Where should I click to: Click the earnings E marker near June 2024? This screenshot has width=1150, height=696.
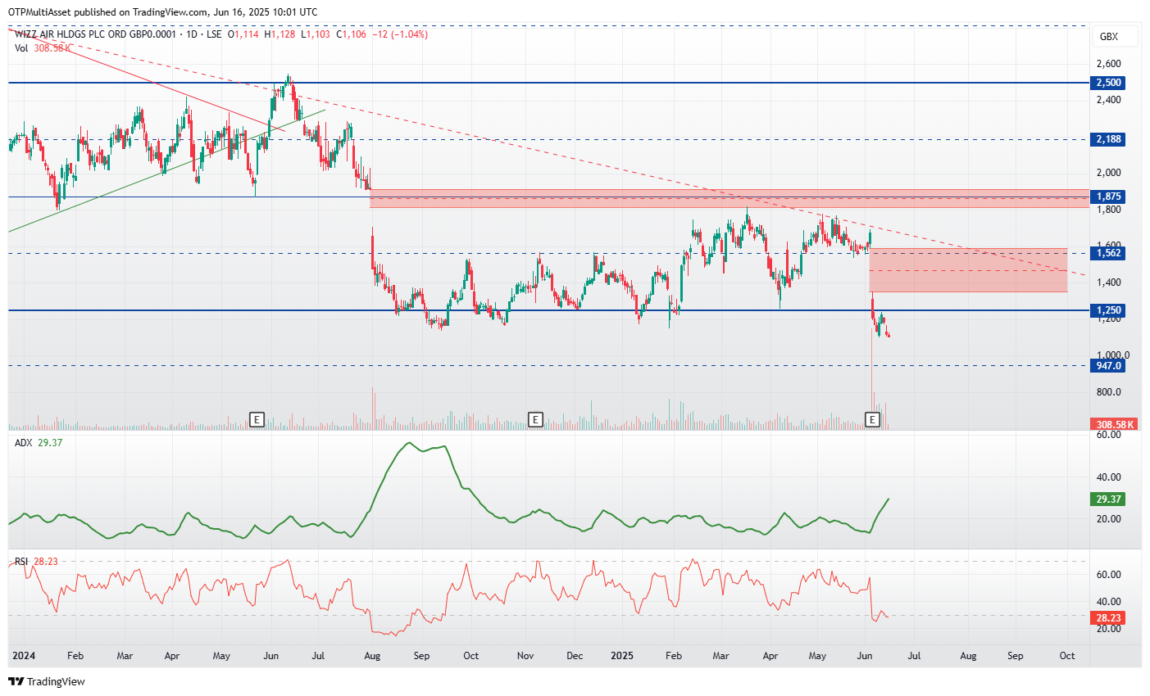click(x=257, y=420)
